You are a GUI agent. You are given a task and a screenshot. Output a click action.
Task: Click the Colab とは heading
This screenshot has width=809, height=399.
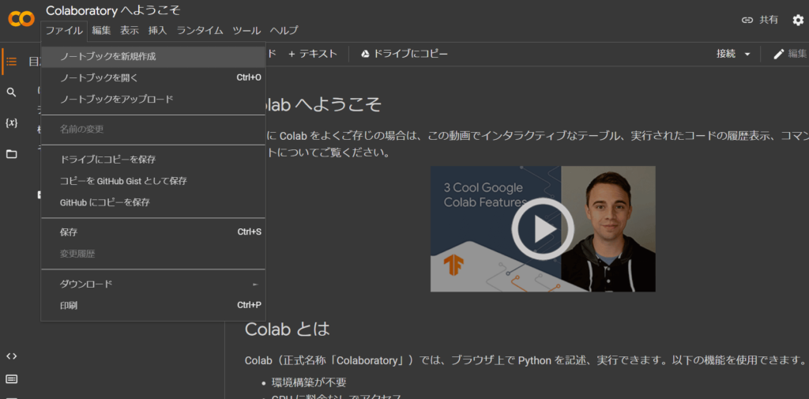(x=287, y=329)
